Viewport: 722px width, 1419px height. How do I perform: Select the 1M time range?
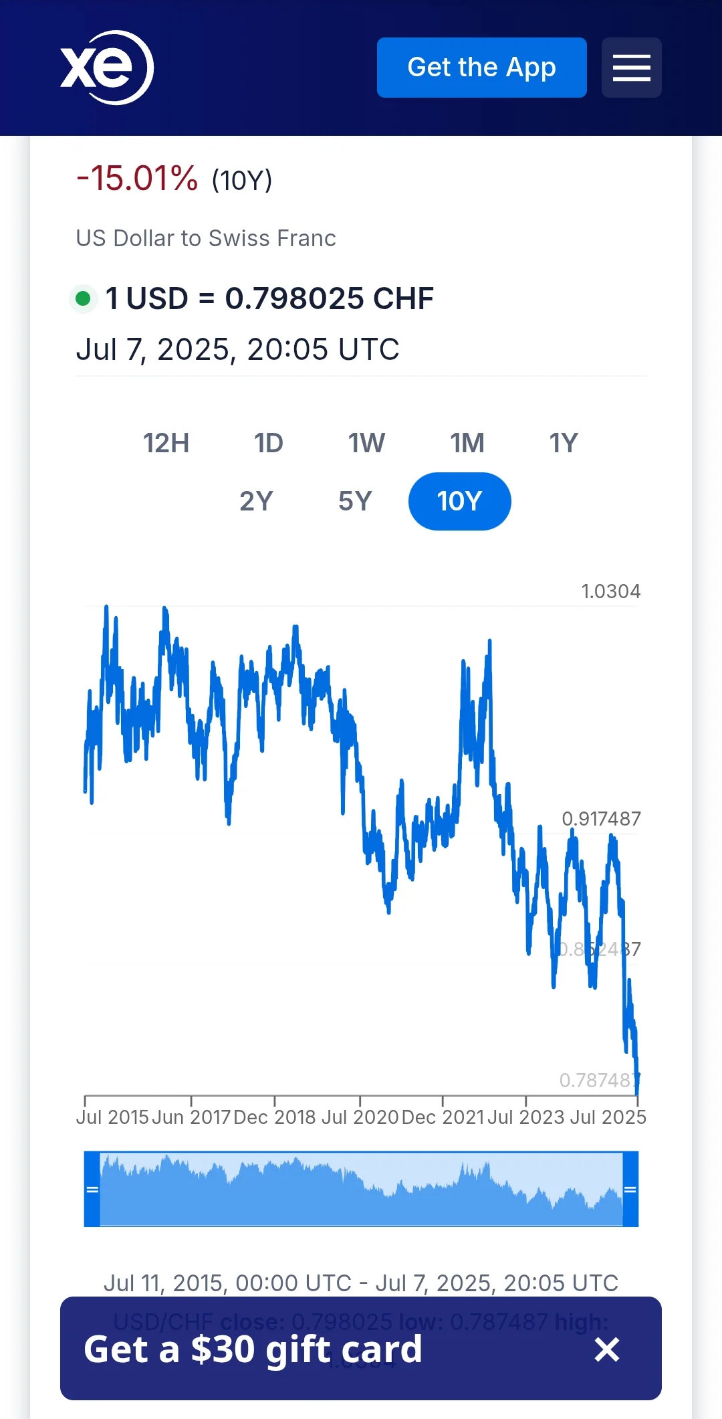pyautogui.click(x=467, y=443)
